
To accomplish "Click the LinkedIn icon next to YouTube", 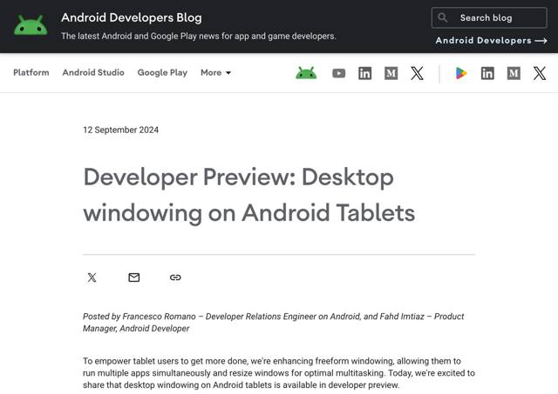I will click(364, 73).
